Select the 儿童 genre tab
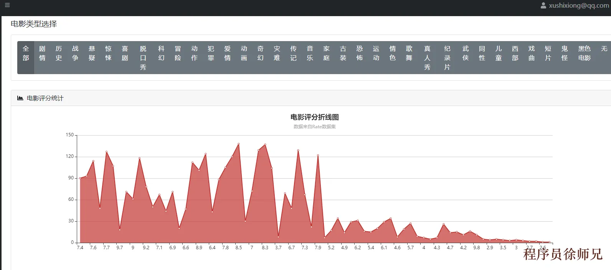This screenshot has width=611, height=270. pyautogui.click(x=498, y=58)
